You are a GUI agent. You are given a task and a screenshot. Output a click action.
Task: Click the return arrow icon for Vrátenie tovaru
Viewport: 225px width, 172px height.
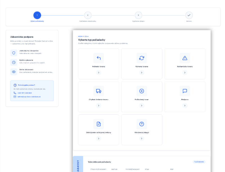click(x=99, y=58)
